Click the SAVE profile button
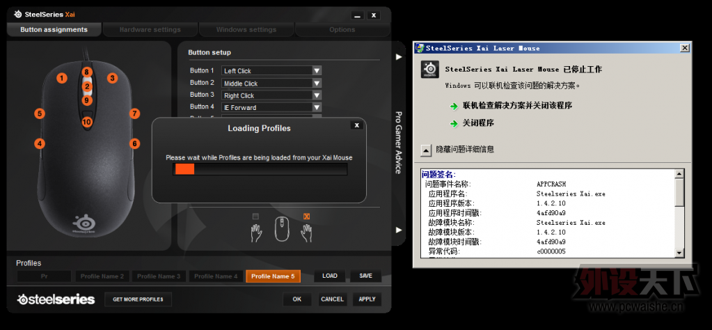 pyautogui.click(x=365, y=276)
